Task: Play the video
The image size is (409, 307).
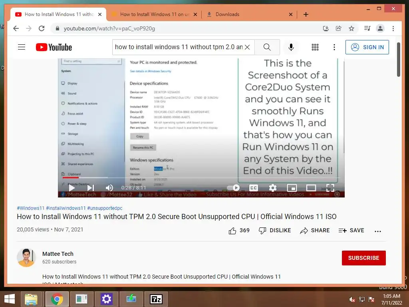Action: pyautogui.click(x=72, y=188)
